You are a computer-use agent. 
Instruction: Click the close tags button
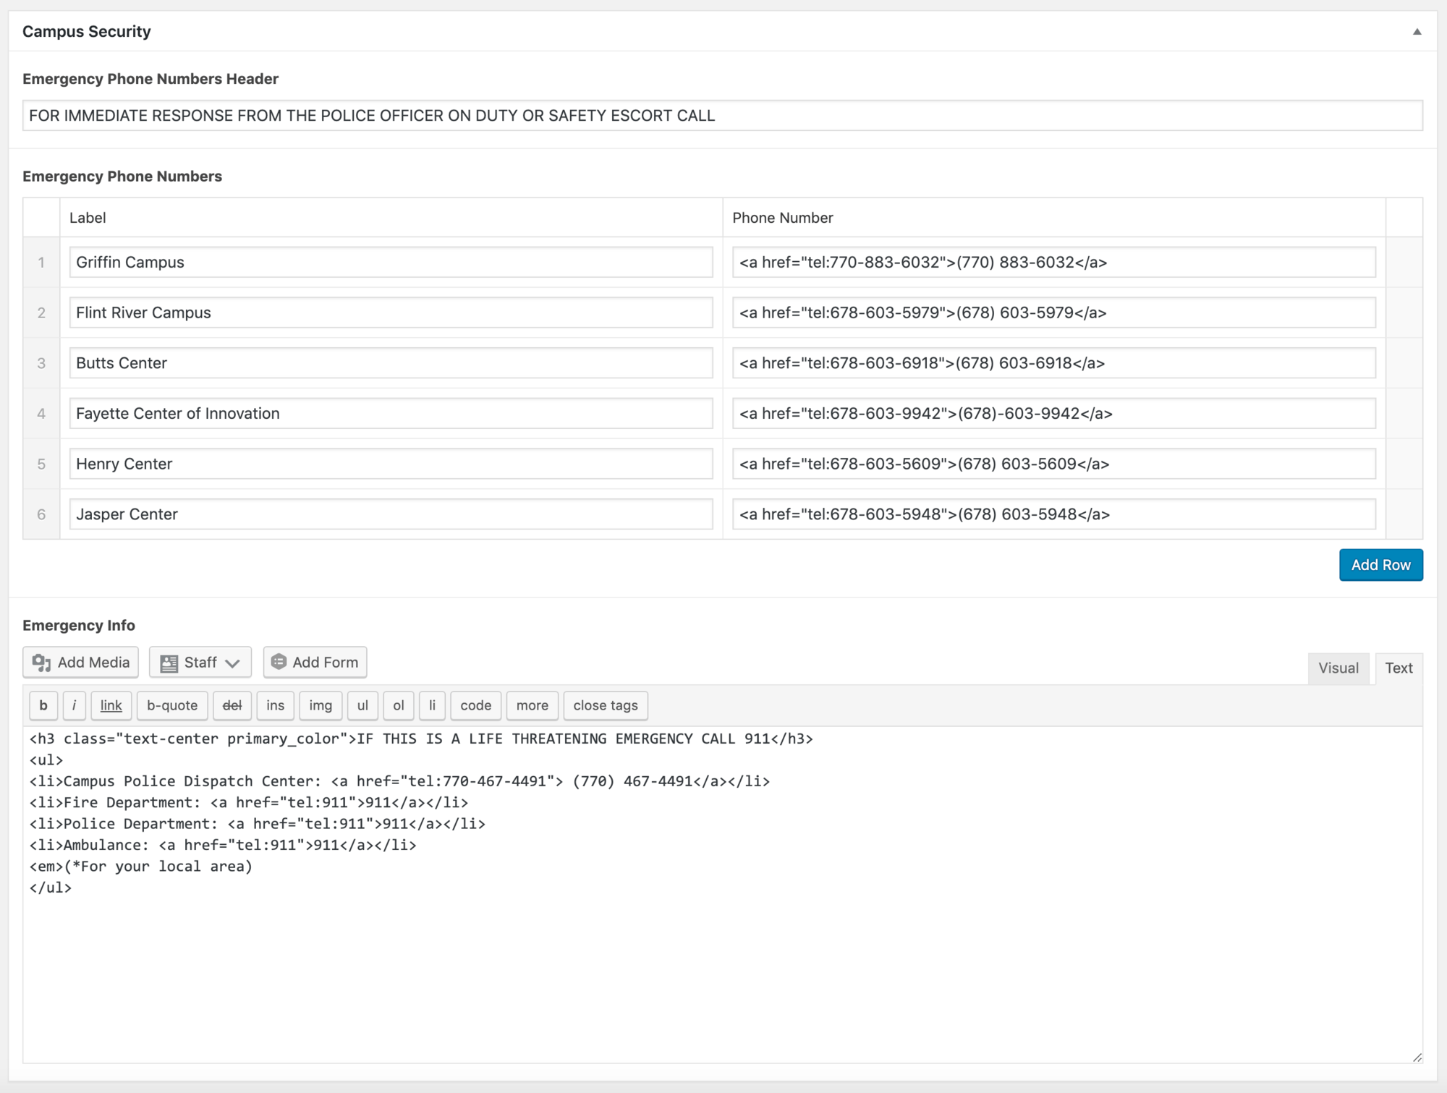pos(606,705)
